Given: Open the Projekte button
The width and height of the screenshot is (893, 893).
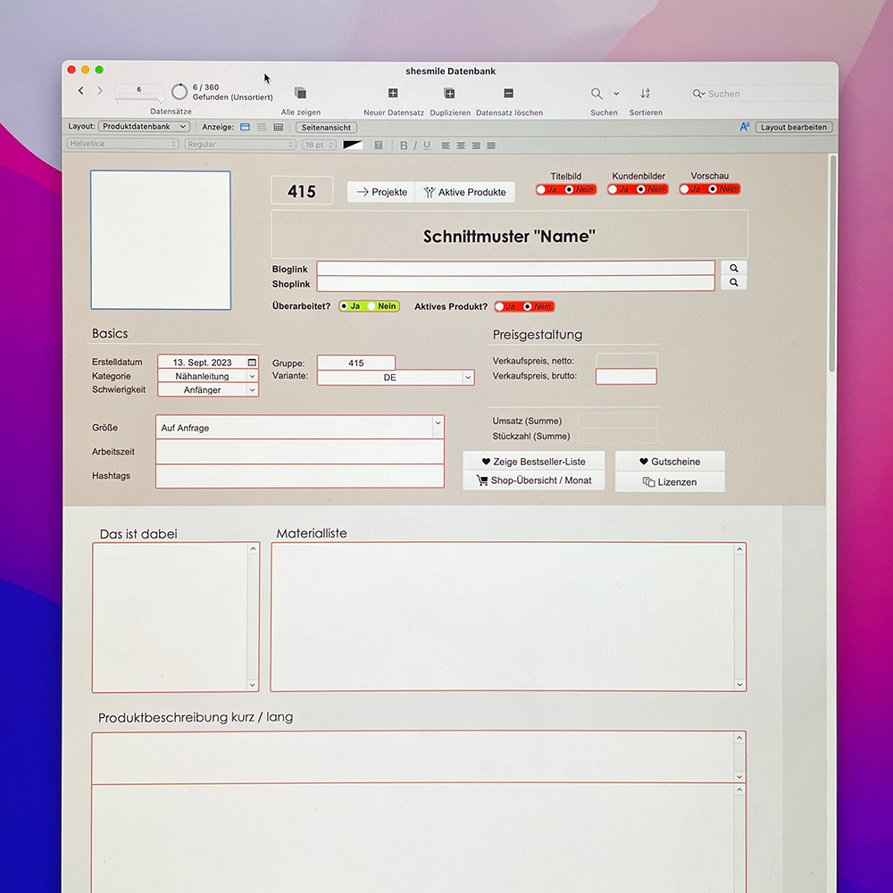Looking at the screenshot, I should click(381, 192).
